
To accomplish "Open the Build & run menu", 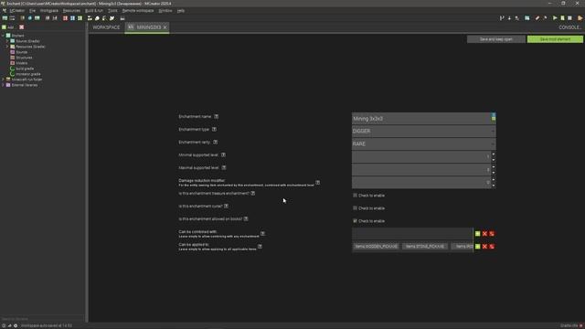I will [94, 11].
